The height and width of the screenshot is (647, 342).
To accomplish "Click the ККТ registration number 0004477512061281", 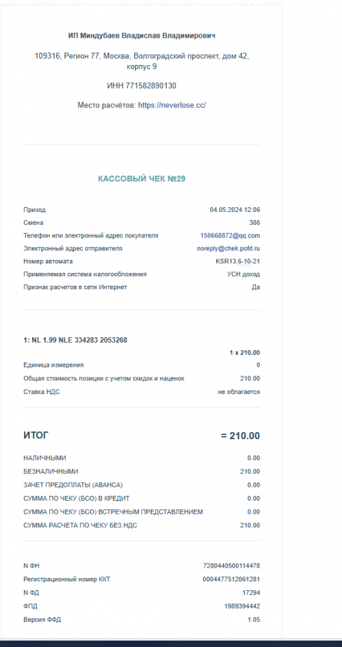I will pos(231,579).
